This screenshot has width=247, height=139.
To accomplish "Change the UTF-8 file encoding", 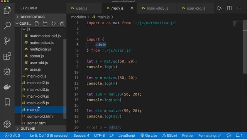I will point(100,136).
